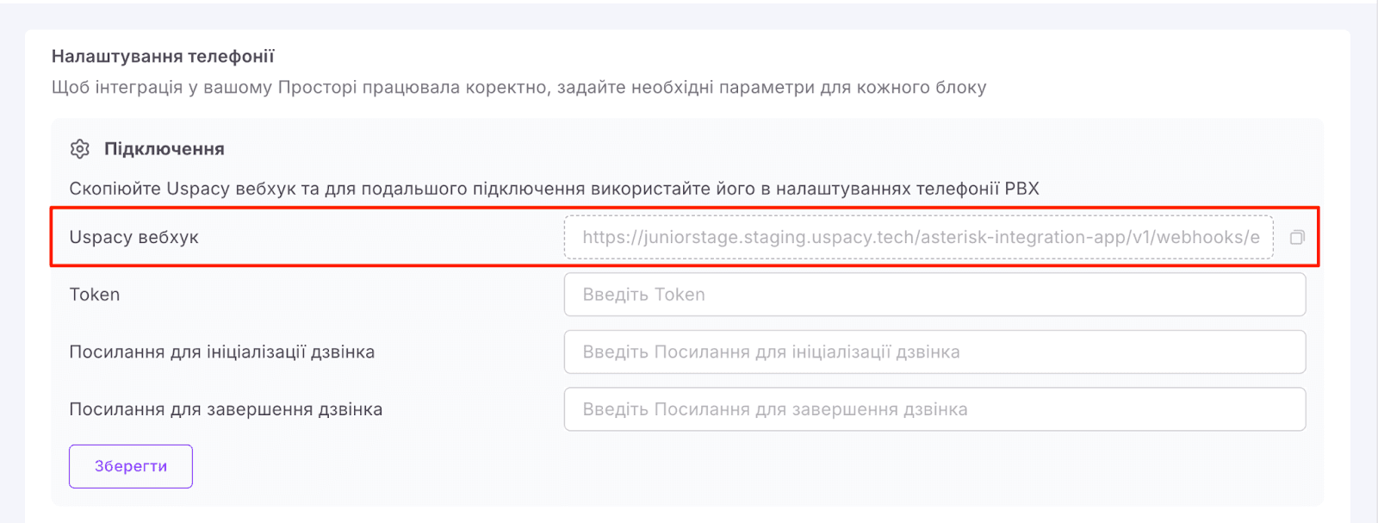Click the word PBX in the instruction line
1378x523 pixels.
(x=1021, y=189)
